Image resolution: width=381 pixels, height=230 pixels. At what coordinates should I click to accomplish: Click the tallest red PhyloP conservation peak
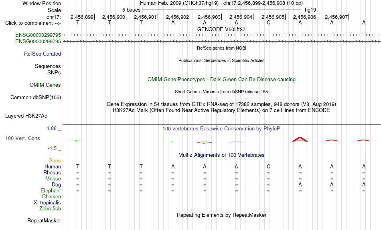point(300,139)
